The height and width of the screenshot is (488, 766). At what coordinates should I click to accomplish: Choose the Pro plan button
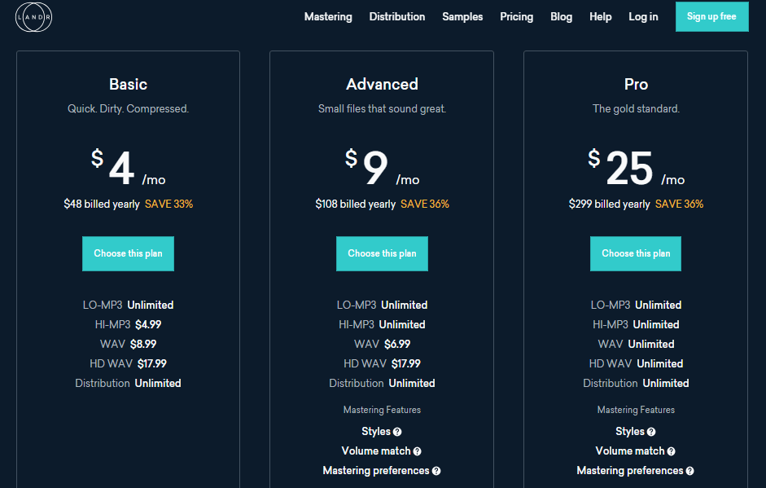pyautogui.click(x=636, y=253)
